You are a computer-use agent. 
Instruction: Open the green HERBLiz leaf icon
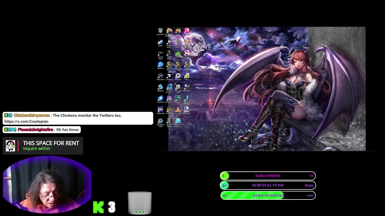(x=178, y=54)
